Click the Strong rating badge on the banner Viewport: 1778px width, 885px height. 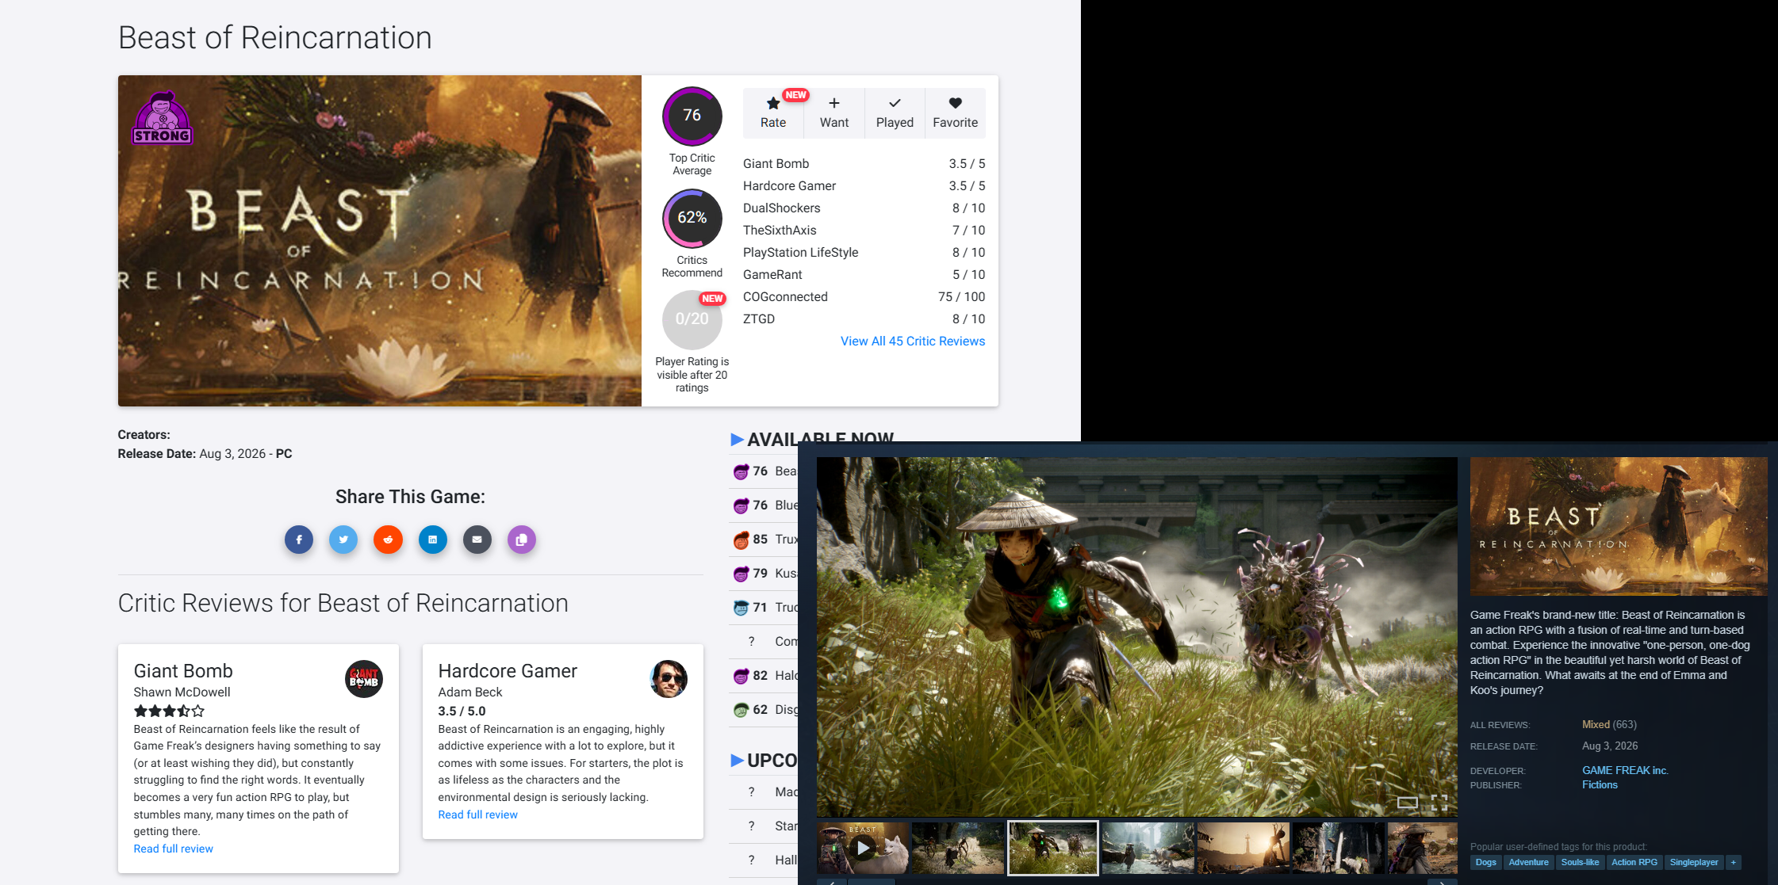tap(162, 118)
